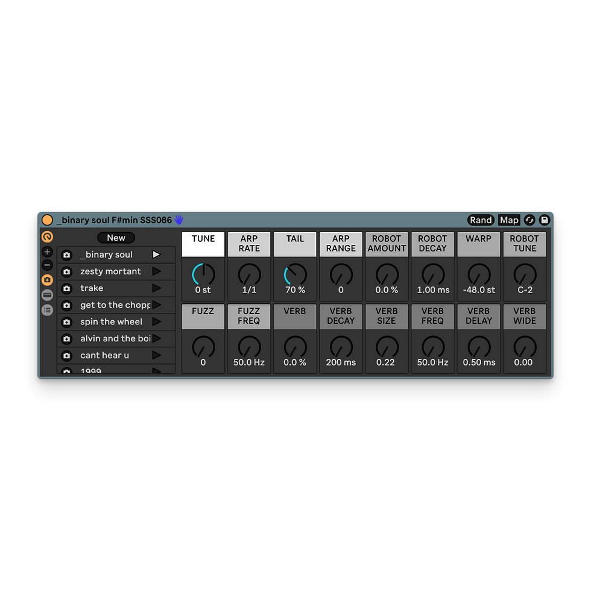
Task: Toggle the macro controls view icon
Action: (x=47, y=236)
